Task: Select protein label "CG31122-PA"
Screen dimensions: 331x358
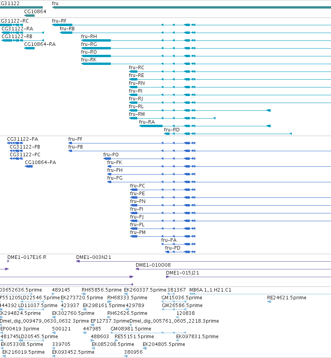Action: pyautogui.click(x=23, y=139)
